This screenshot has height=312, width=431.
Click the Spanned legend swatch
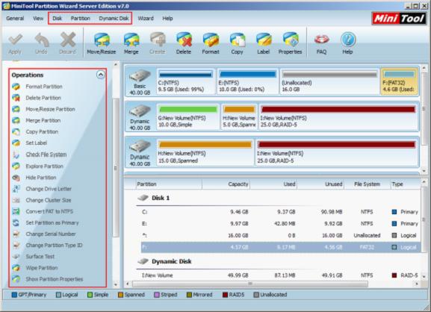coord(120,295)
